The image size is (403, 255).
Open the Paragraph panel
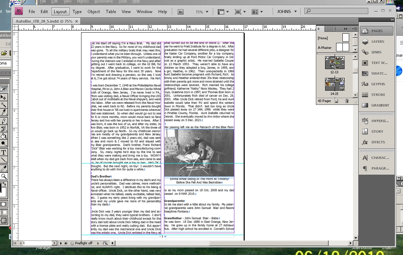point(376,168)
